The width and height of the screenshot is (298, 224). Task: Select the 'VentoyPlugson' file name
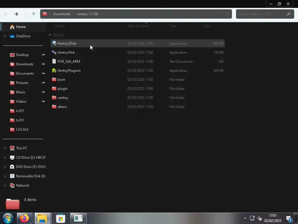coord(69,71)
